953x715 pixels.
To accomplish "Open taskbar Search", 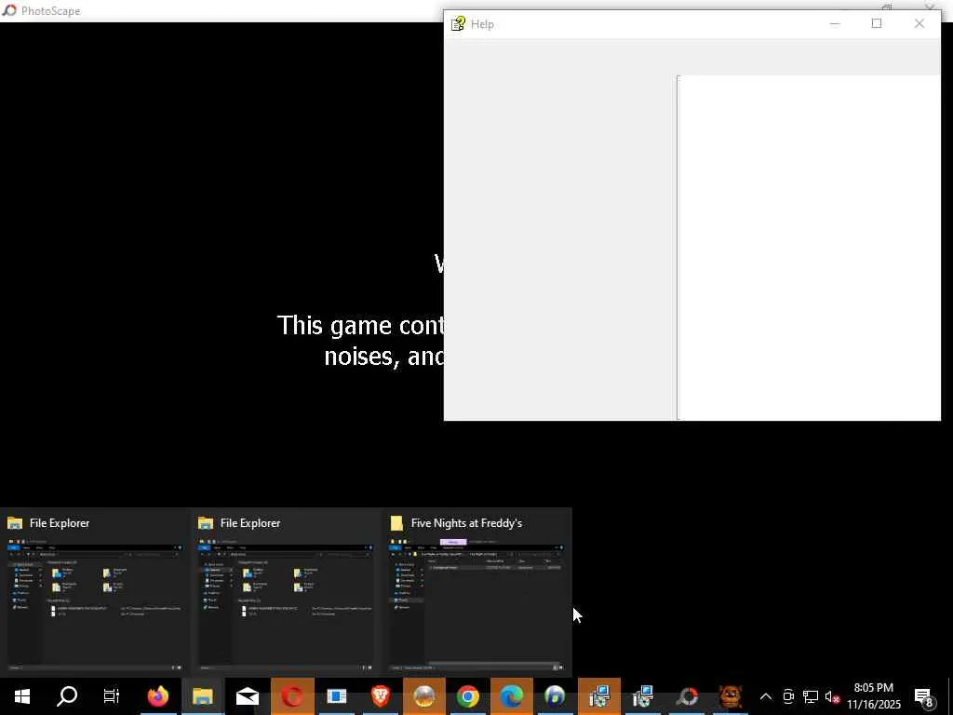I will pos(67,696).
